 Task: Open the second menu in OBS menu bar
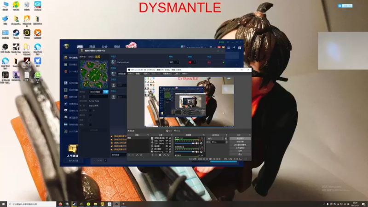tap(138, 74)
